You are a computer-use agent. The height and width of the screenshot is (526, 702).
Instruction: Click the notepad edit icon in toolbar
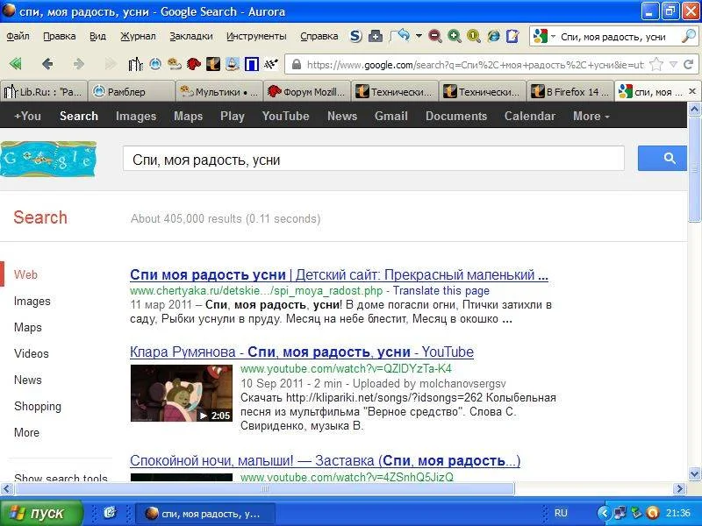(512, 36)
